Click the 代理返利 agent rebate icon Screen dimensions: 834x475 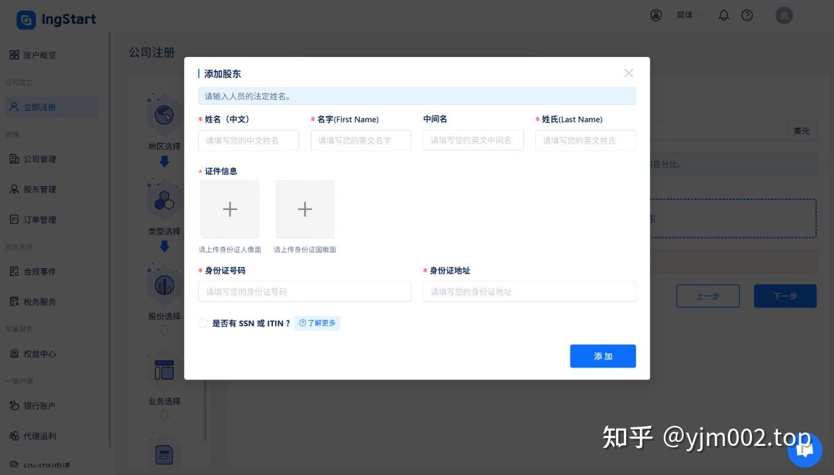tap(15, 436)
